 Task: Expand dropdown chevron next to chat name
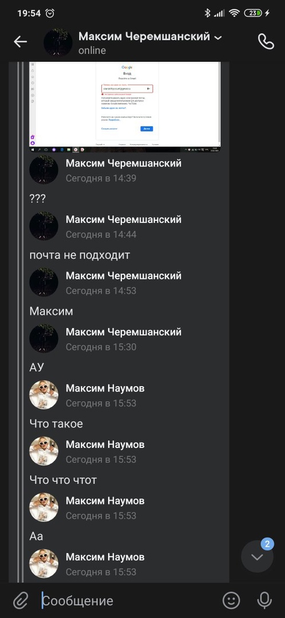click(217, 38)
